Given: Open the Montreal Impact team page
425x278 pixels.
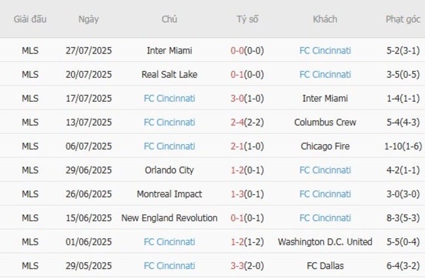Looking at the screenshot, I should (x=169, y=194).
